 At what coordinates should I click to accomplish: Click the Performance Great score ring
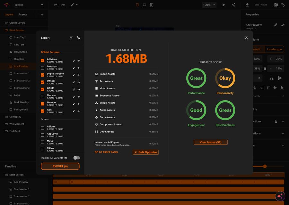tap(196, 78)
